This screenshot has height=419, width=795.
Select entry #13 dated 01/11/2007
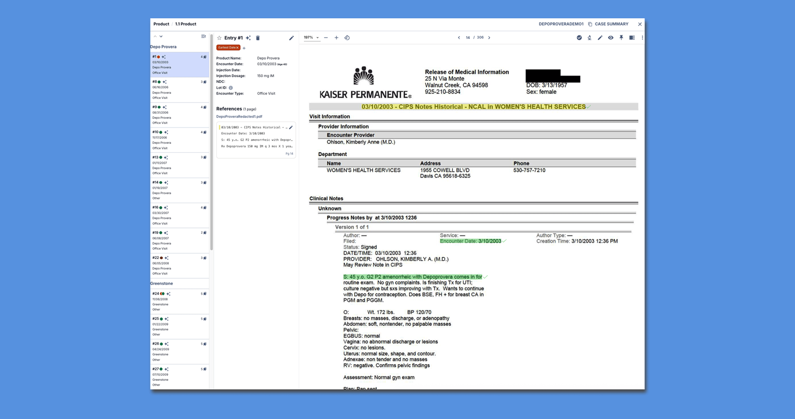[x=180, y=165]
